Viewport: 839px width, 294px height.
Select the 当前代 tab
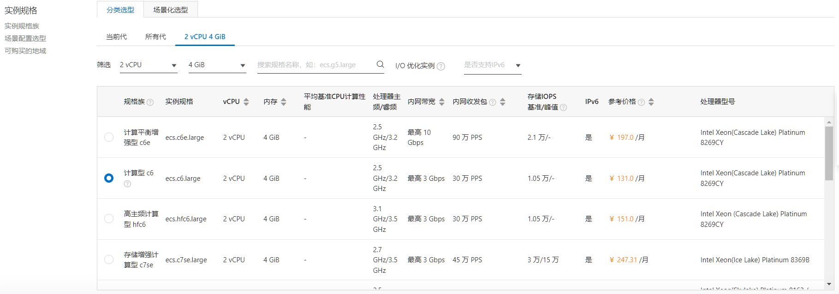point(116,37)
